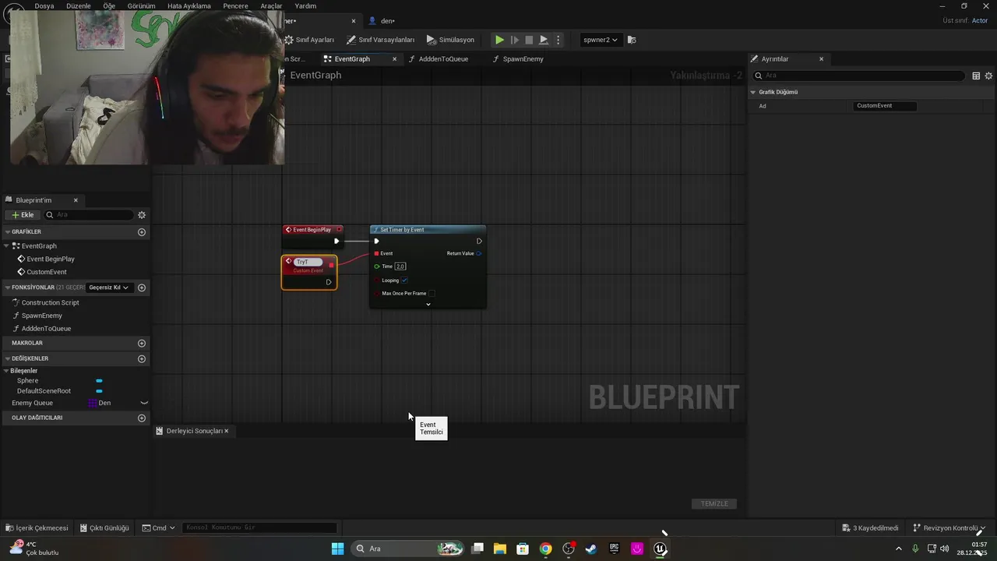Open Ayrıntılar property matrix grid icon
Image resolution: width=997 pixels, height=561 pixels.
point(976,76)
